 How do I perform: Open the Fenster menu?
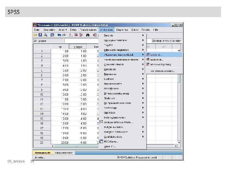pyautogui.click(x=146, y=30)
